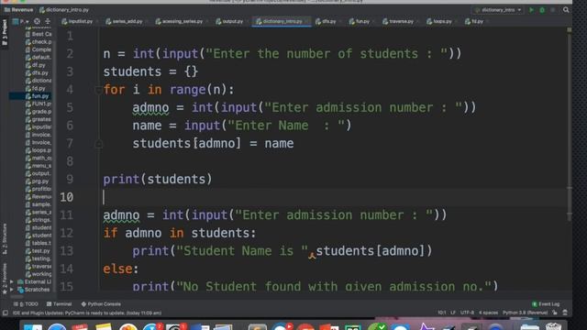
Task: Select df.py in project tree
Action: click(36, 65)
